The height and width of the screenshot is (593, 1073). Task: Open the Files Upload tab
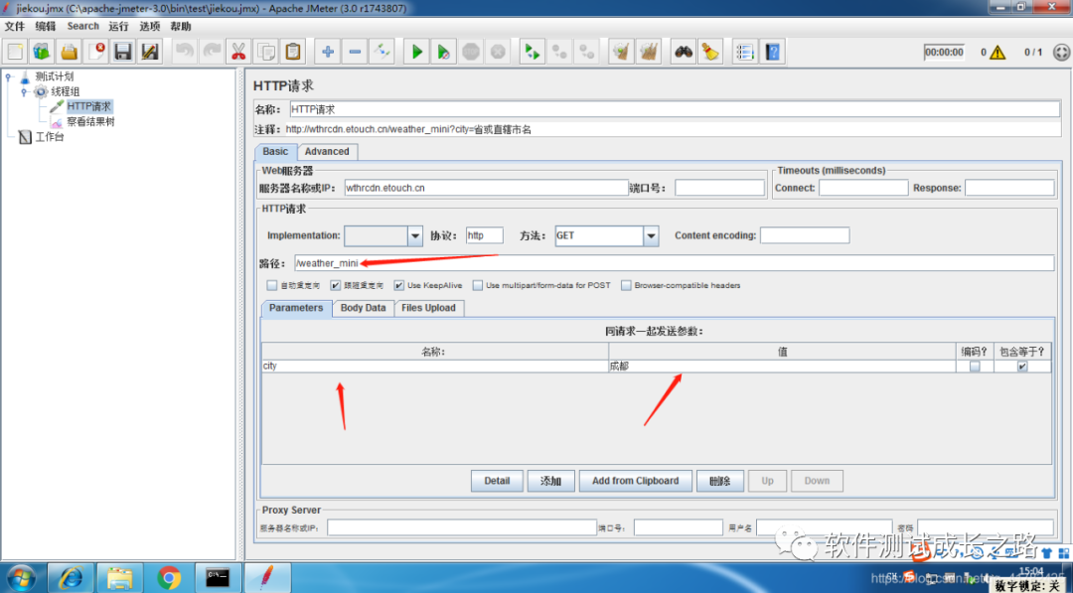tap(429, 308)
